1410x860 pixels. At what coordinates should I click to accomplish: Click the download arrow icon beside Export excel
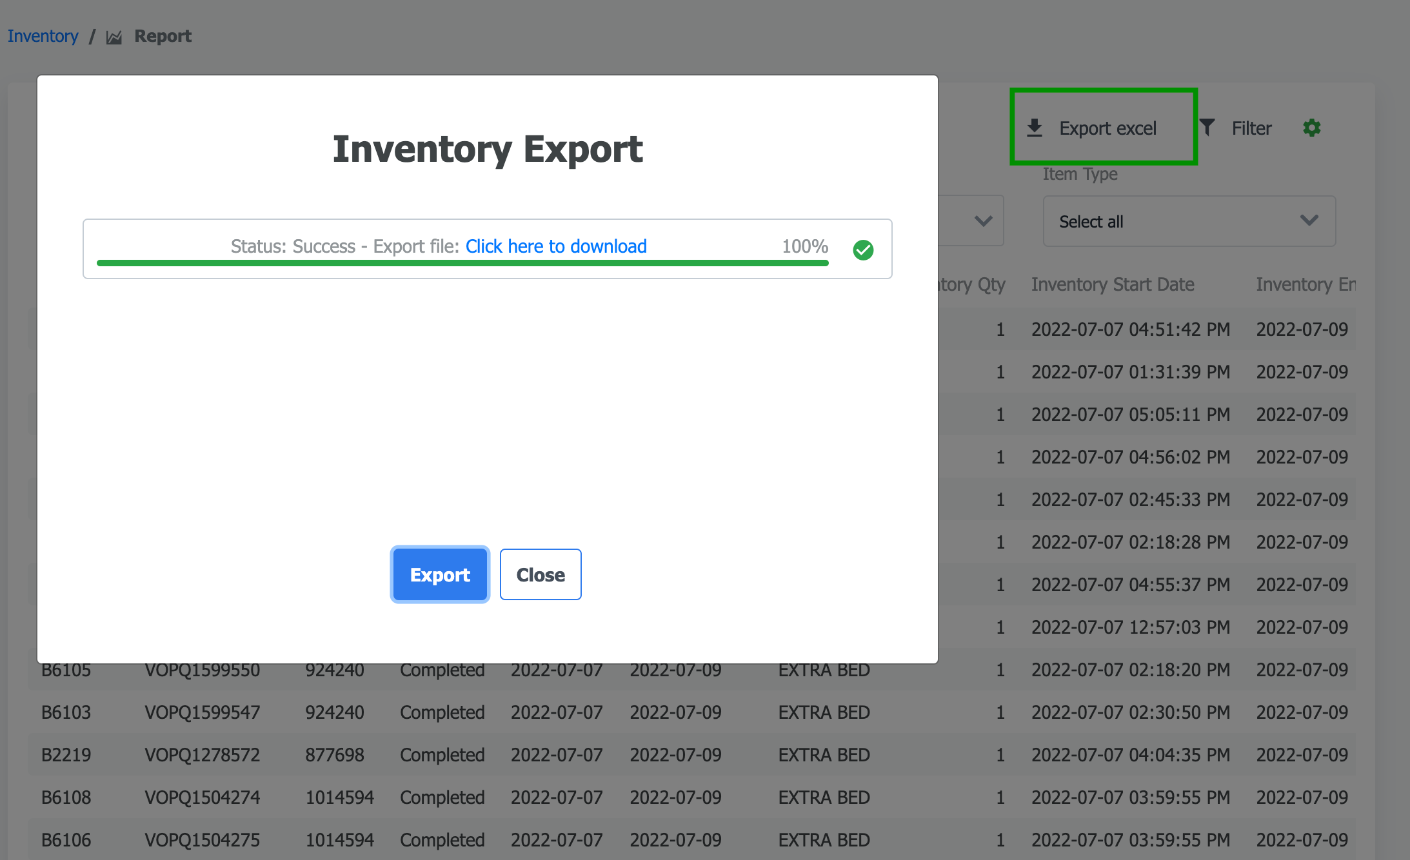[x=1034, y=128]
